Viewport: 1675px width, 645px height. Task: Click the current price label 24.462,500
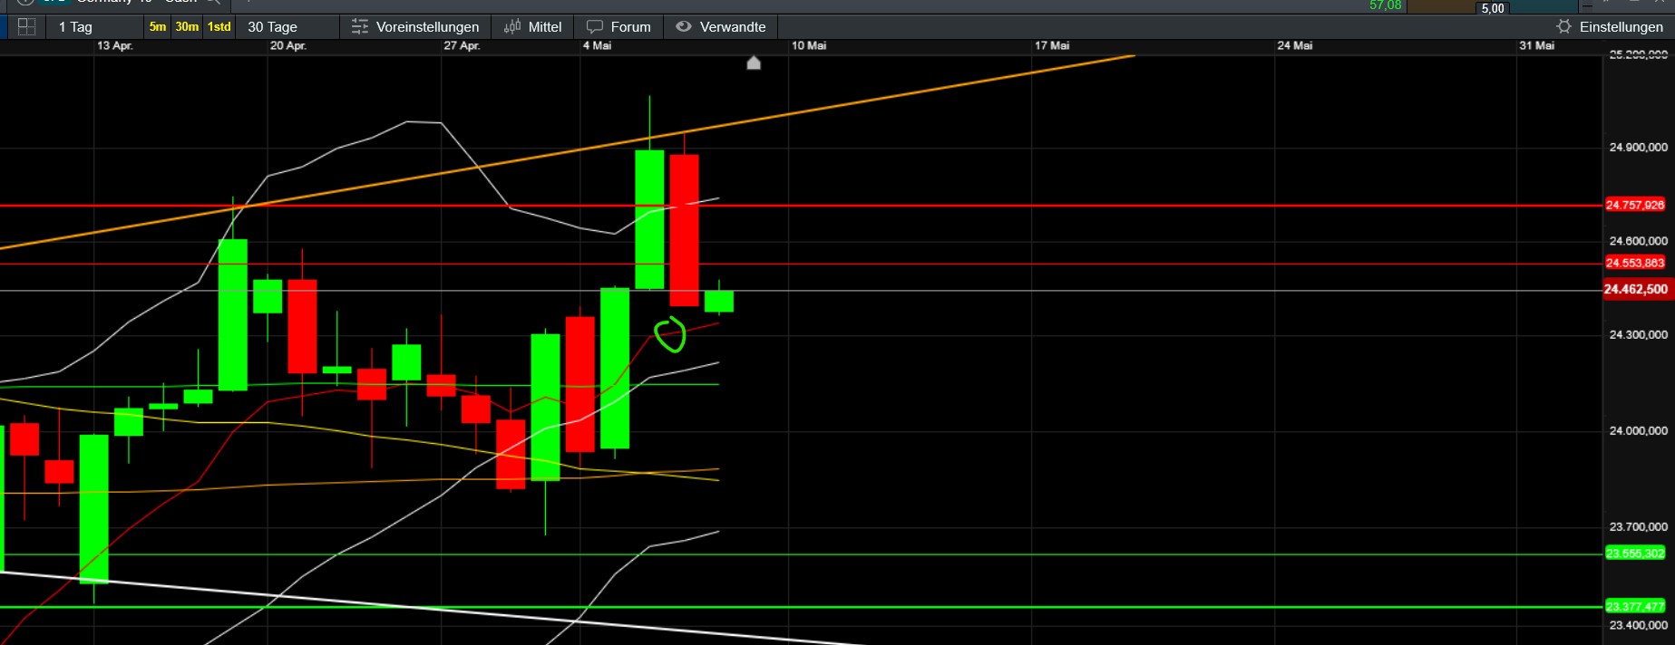1636,290
